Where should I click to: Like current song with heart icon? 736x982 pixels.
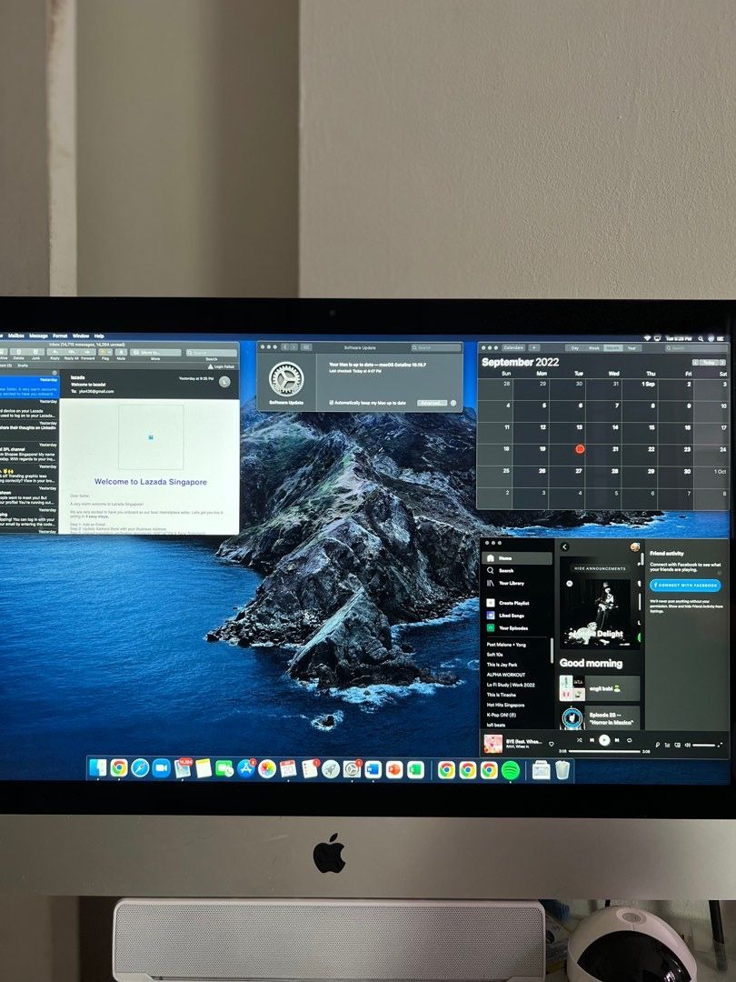[552, 744]
